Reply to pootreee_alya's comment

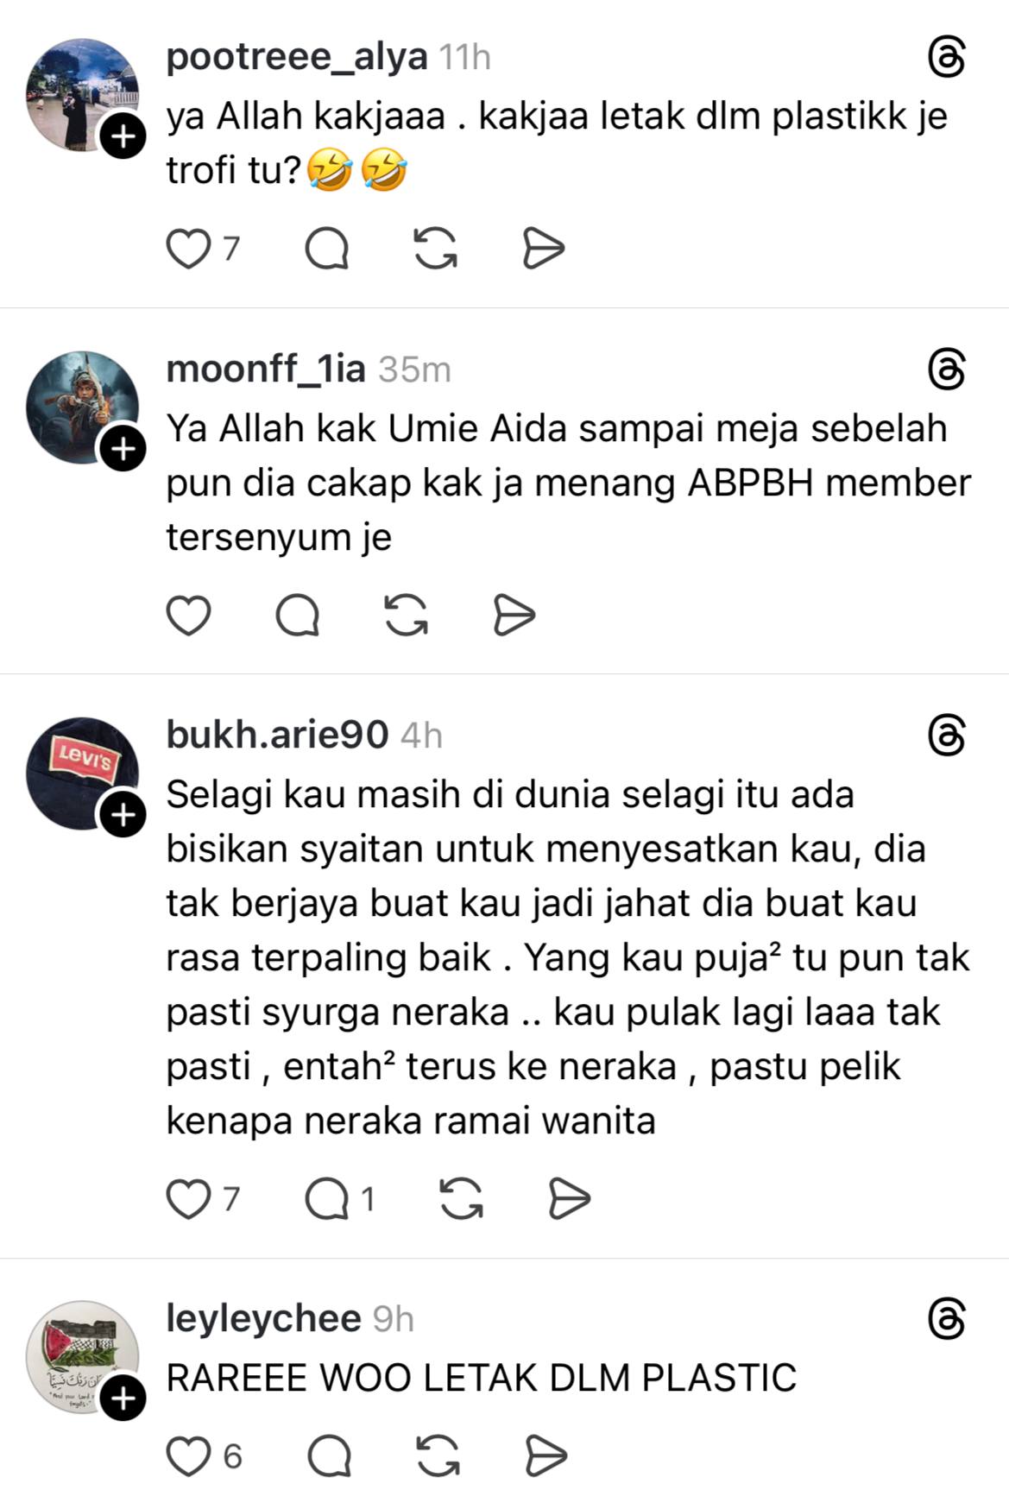point(327,249)
